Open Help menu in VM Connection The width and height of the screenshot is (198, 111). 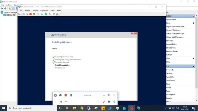[59, 10]
